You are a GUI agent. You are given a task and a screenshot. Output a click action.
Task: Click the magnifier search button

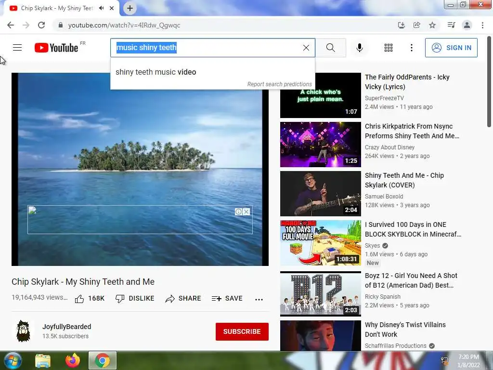click(x=330, y=48)
